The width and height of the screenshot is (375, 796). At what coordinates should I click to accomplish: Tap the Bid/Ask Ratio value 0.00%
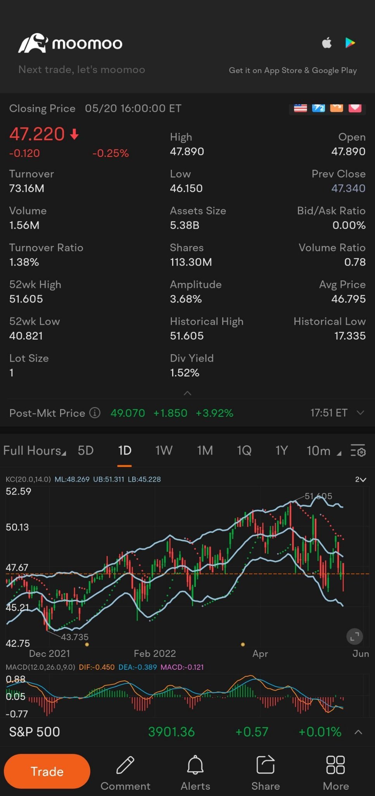click(x=349, y=225)
